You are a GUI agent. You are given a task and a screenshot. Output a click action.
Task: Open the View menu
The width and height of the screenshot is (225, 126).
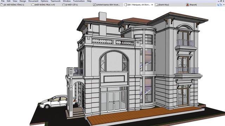[15, 1]
